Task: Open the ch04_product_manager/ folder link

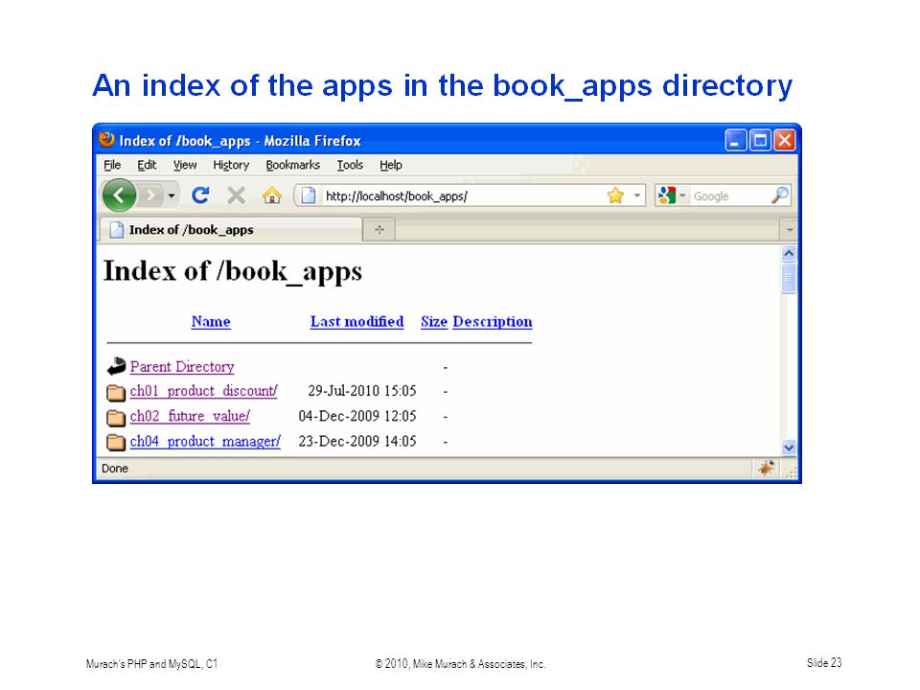Action: 205,441
